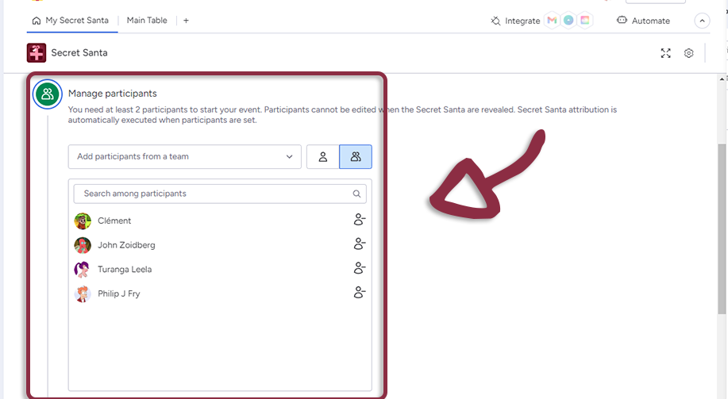Click the green Manage participants step icon
Viewport: 728px width, 399px height.
[48, 94]
